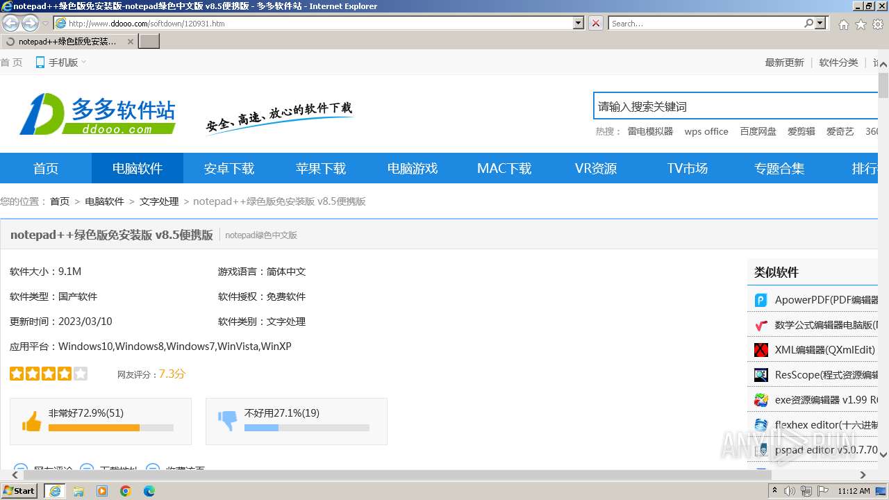The width and height of the screenshot is (889, 500).
Task: Go back with the IE back arrow
Action: click(x=10, y=23)
